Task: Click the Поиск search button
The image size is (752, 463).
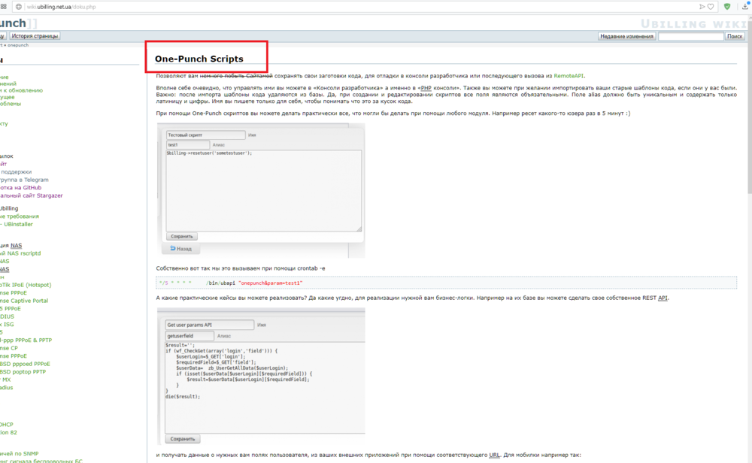Action: [734, 36]
